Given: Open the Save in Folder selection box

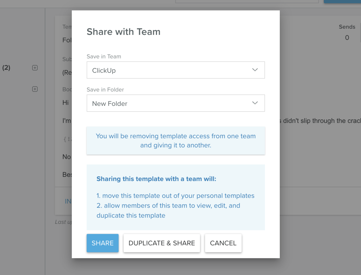Looking at the screenshot, I should tap(176, 103).
